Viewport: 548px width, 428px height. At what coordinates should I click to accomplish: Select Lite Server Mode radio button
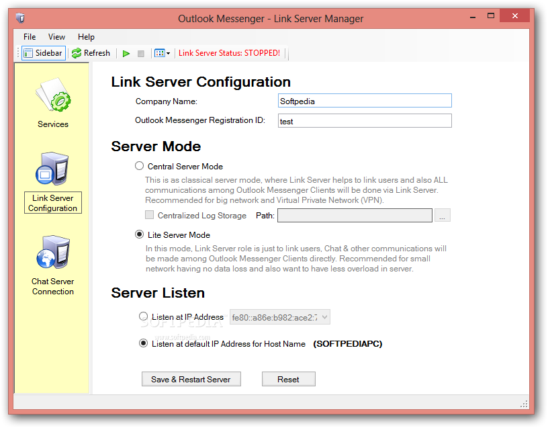click(x=140, y=234)
